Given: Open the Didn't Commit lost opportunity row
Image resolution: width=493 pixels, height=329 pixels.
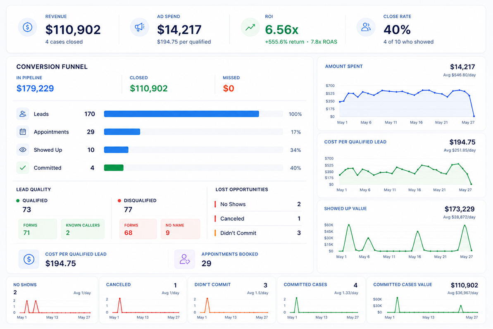Looking at the screenshot, I should [257, 233].
